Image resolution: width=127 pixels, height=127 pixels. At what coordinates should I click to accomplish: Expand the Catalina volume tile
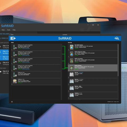[x=69, y=98]
